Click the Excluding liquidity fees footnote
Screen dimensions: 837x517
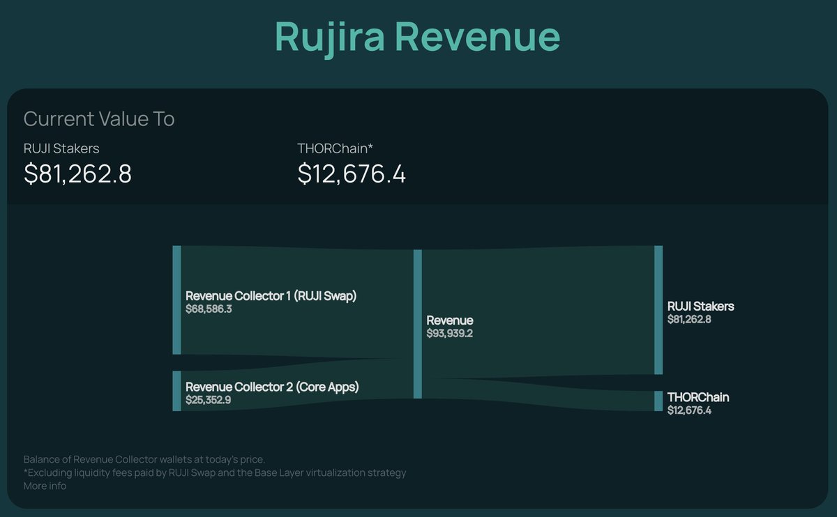215,472
